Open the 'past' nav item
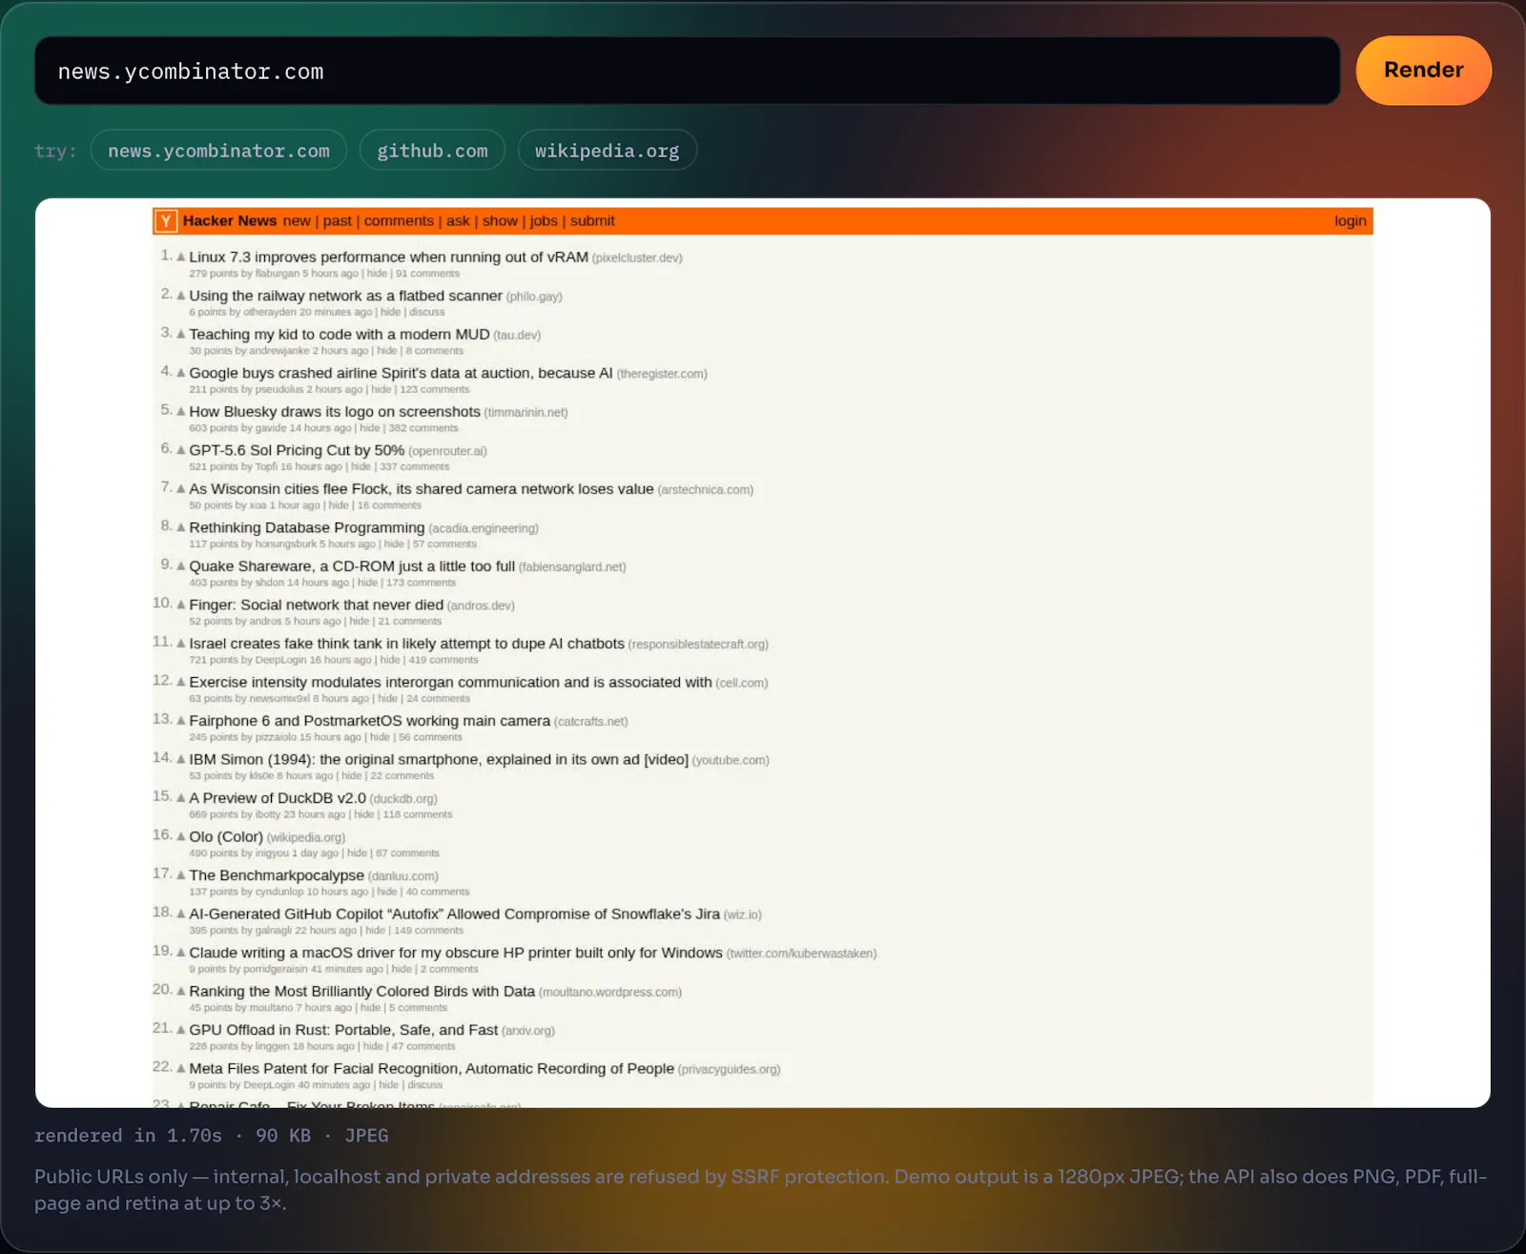The width and height of the screenshot is (1526, 1254). [x=338, y=221]
